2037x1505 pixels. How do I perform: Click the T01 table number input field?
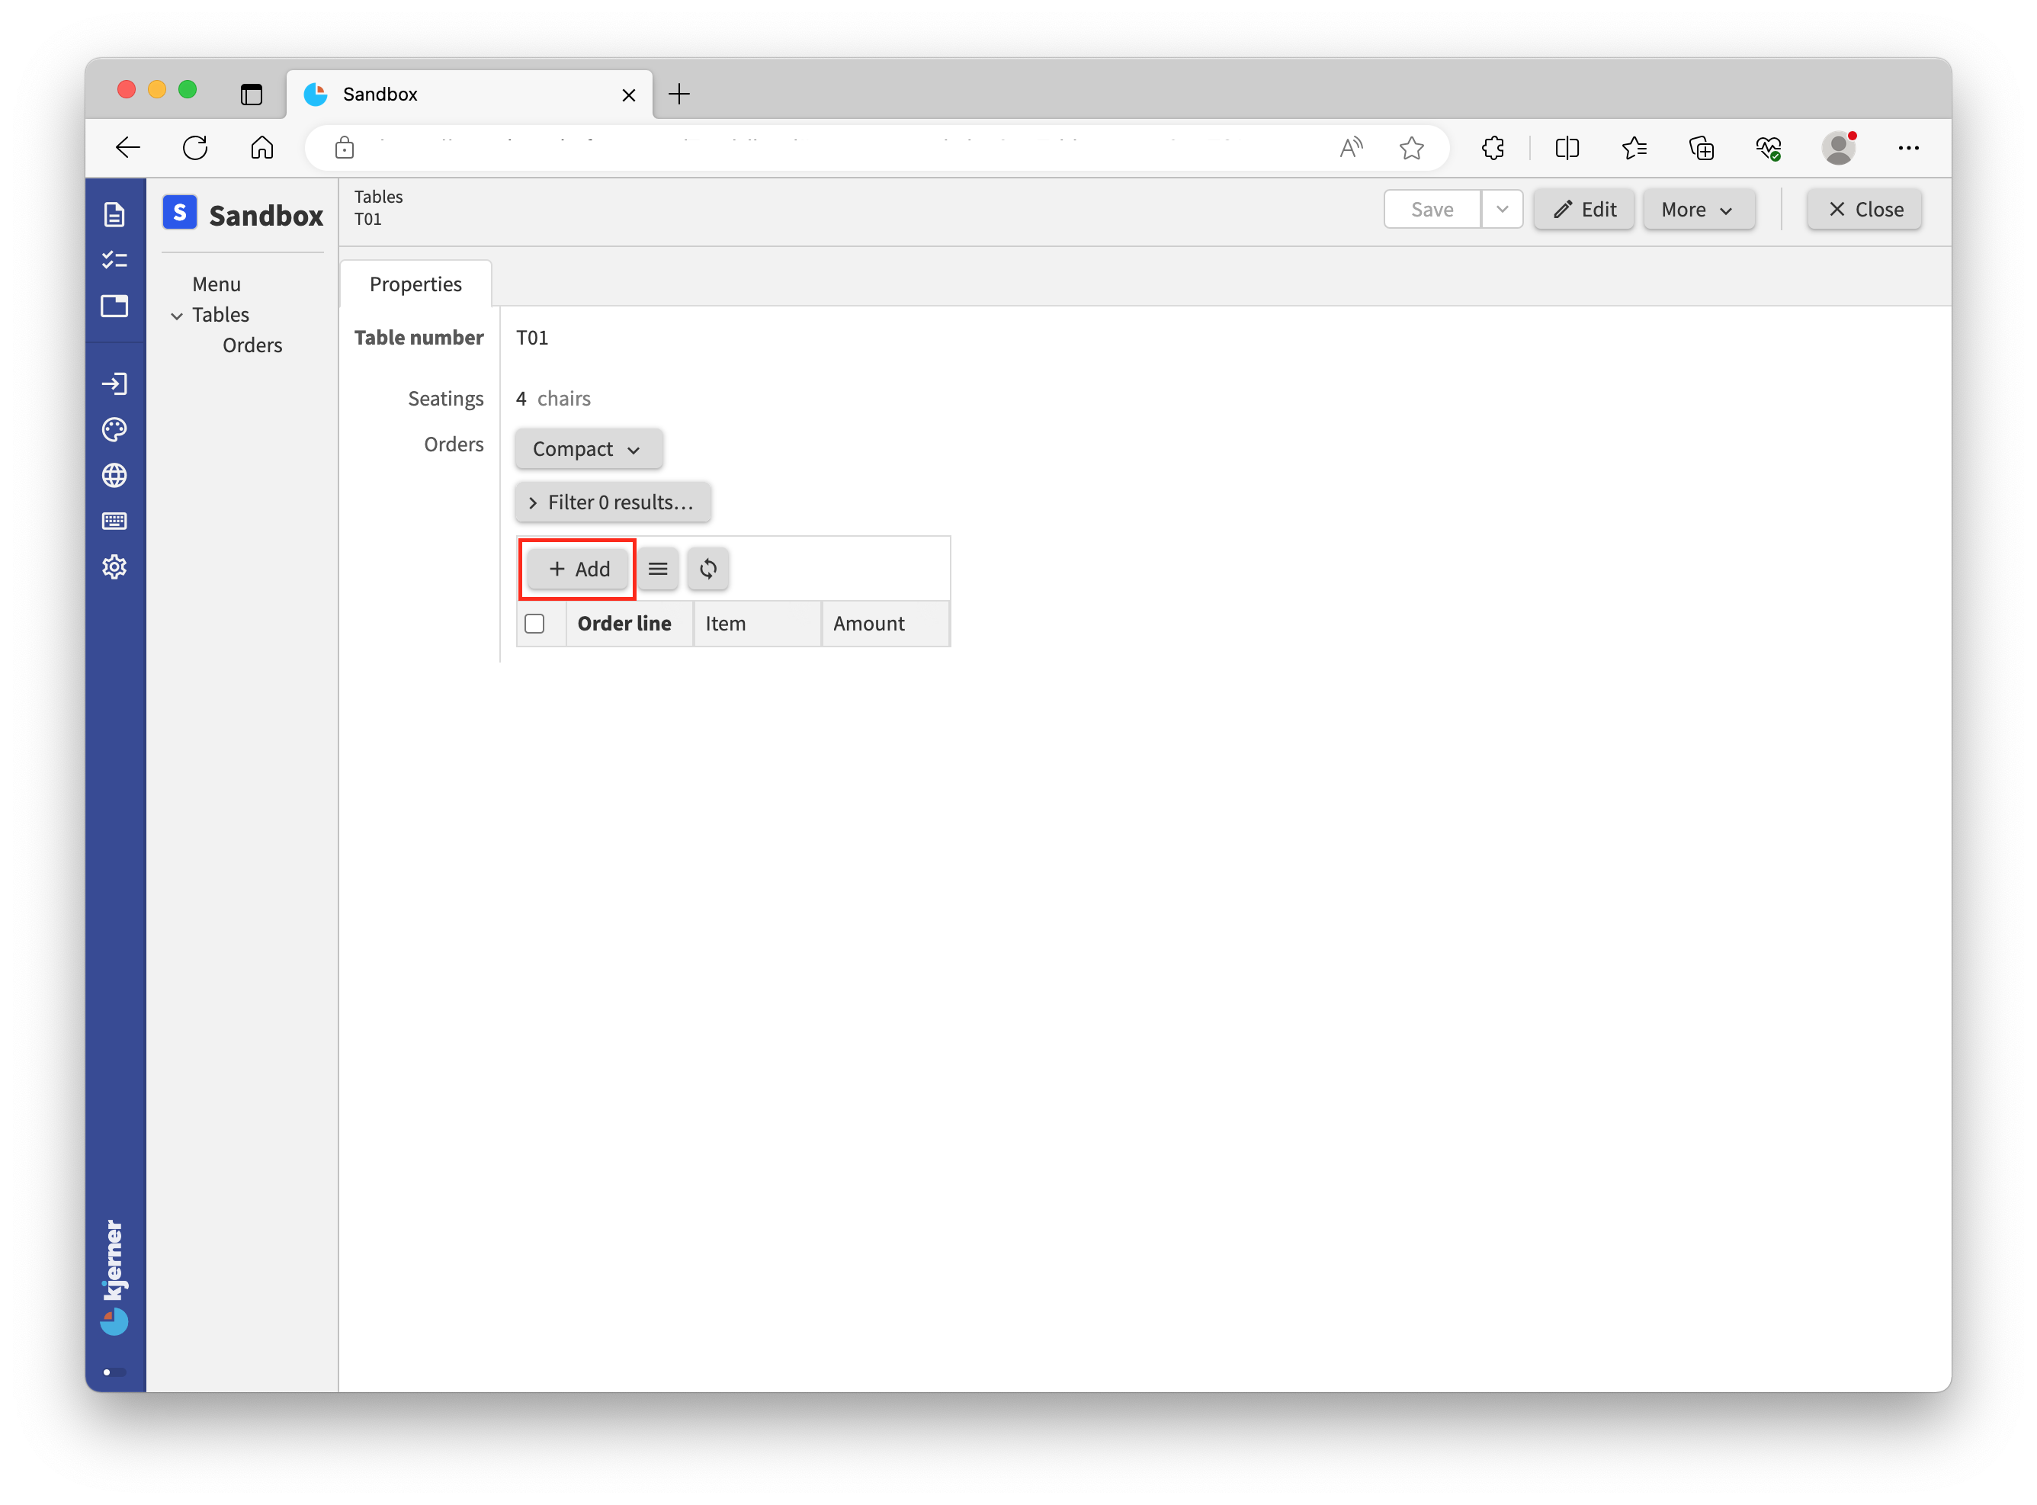(530, 337)
